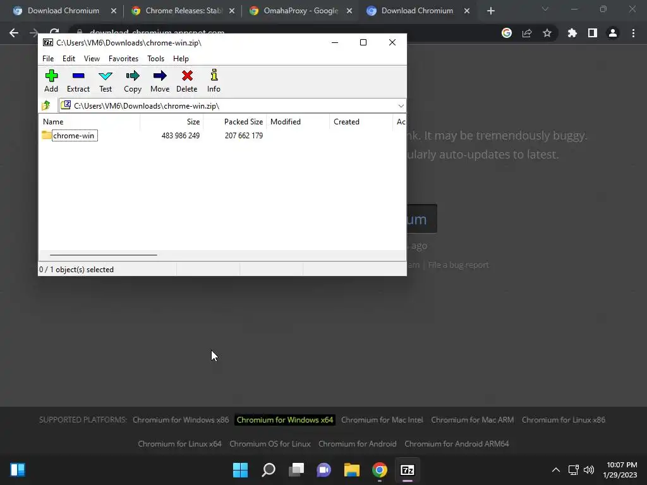This screenshot has height=485, width=647.
Task: Open Chromium OS for Linux link
Action: (x=270, y=444)
